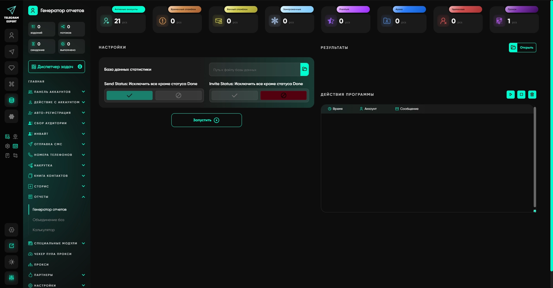Click the frozen accounts snowflake icon
Image resolution: width=553 pixels, height=288 pixels.
click(x=275, y=21)
